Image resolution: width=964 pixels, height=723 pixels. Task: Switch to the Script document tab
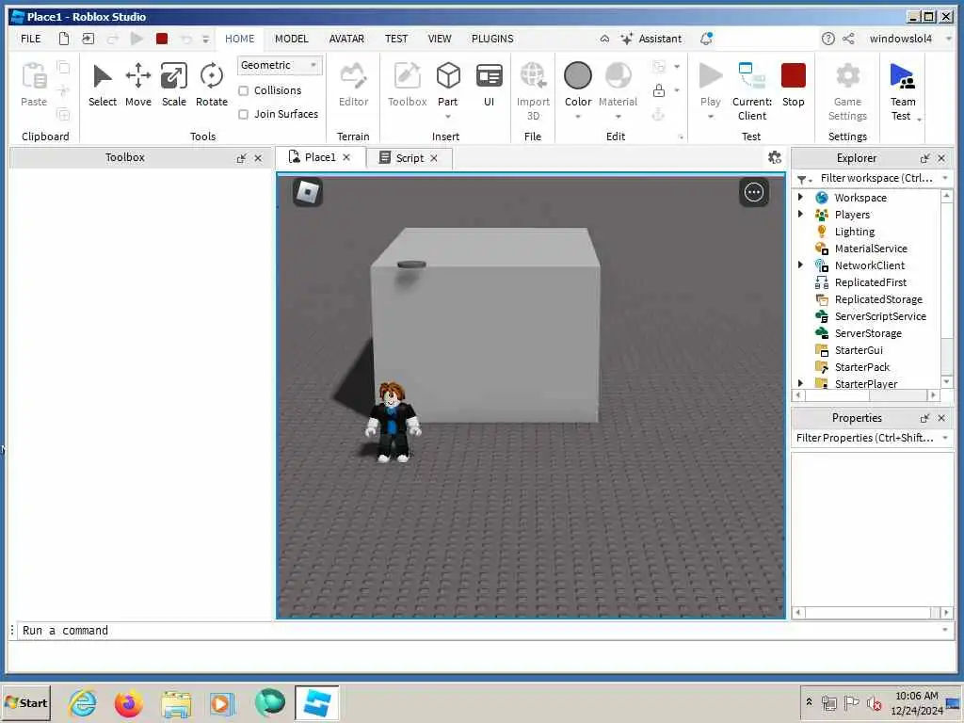[x=410, y=158]
